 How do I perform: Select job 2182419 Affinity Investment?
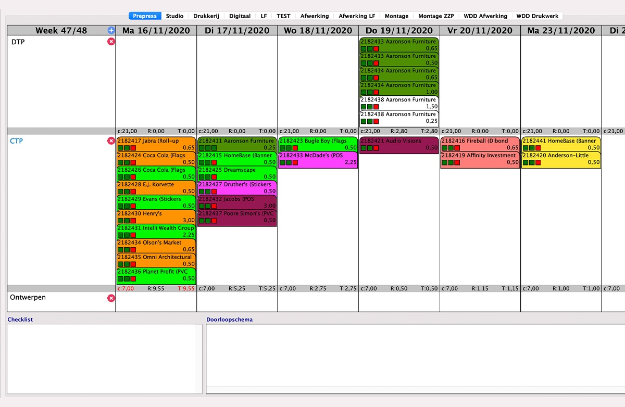(480, 160)
